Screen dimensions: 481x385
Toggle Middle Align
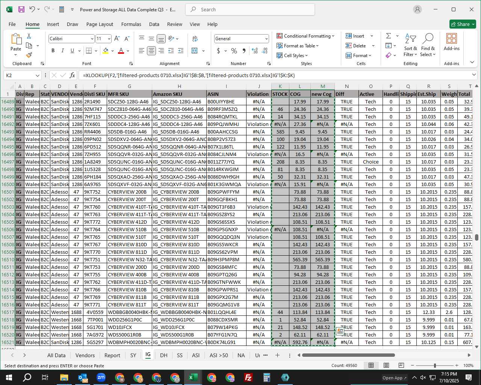coord(151,38)
